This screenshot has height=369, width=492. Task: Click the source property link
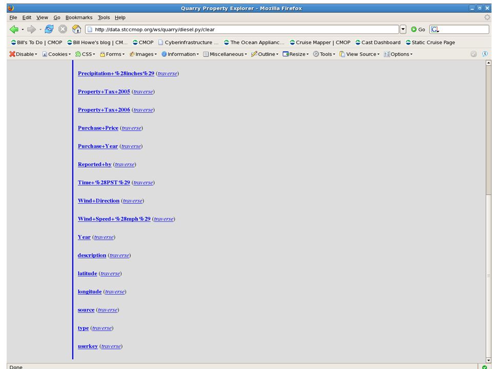[x=86, y=310]
